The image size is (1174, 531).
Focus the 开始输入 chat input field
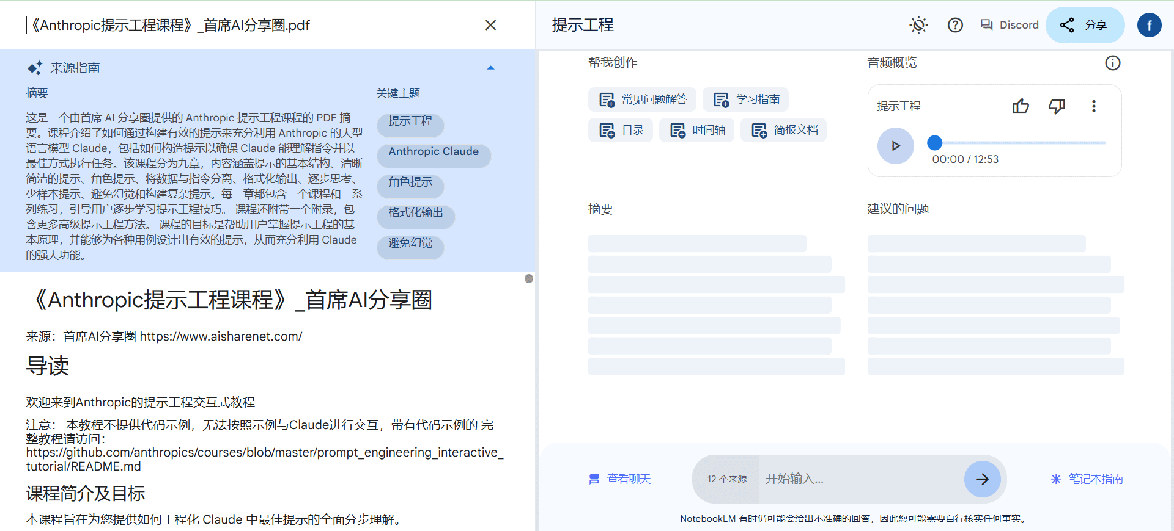(862, 479)
